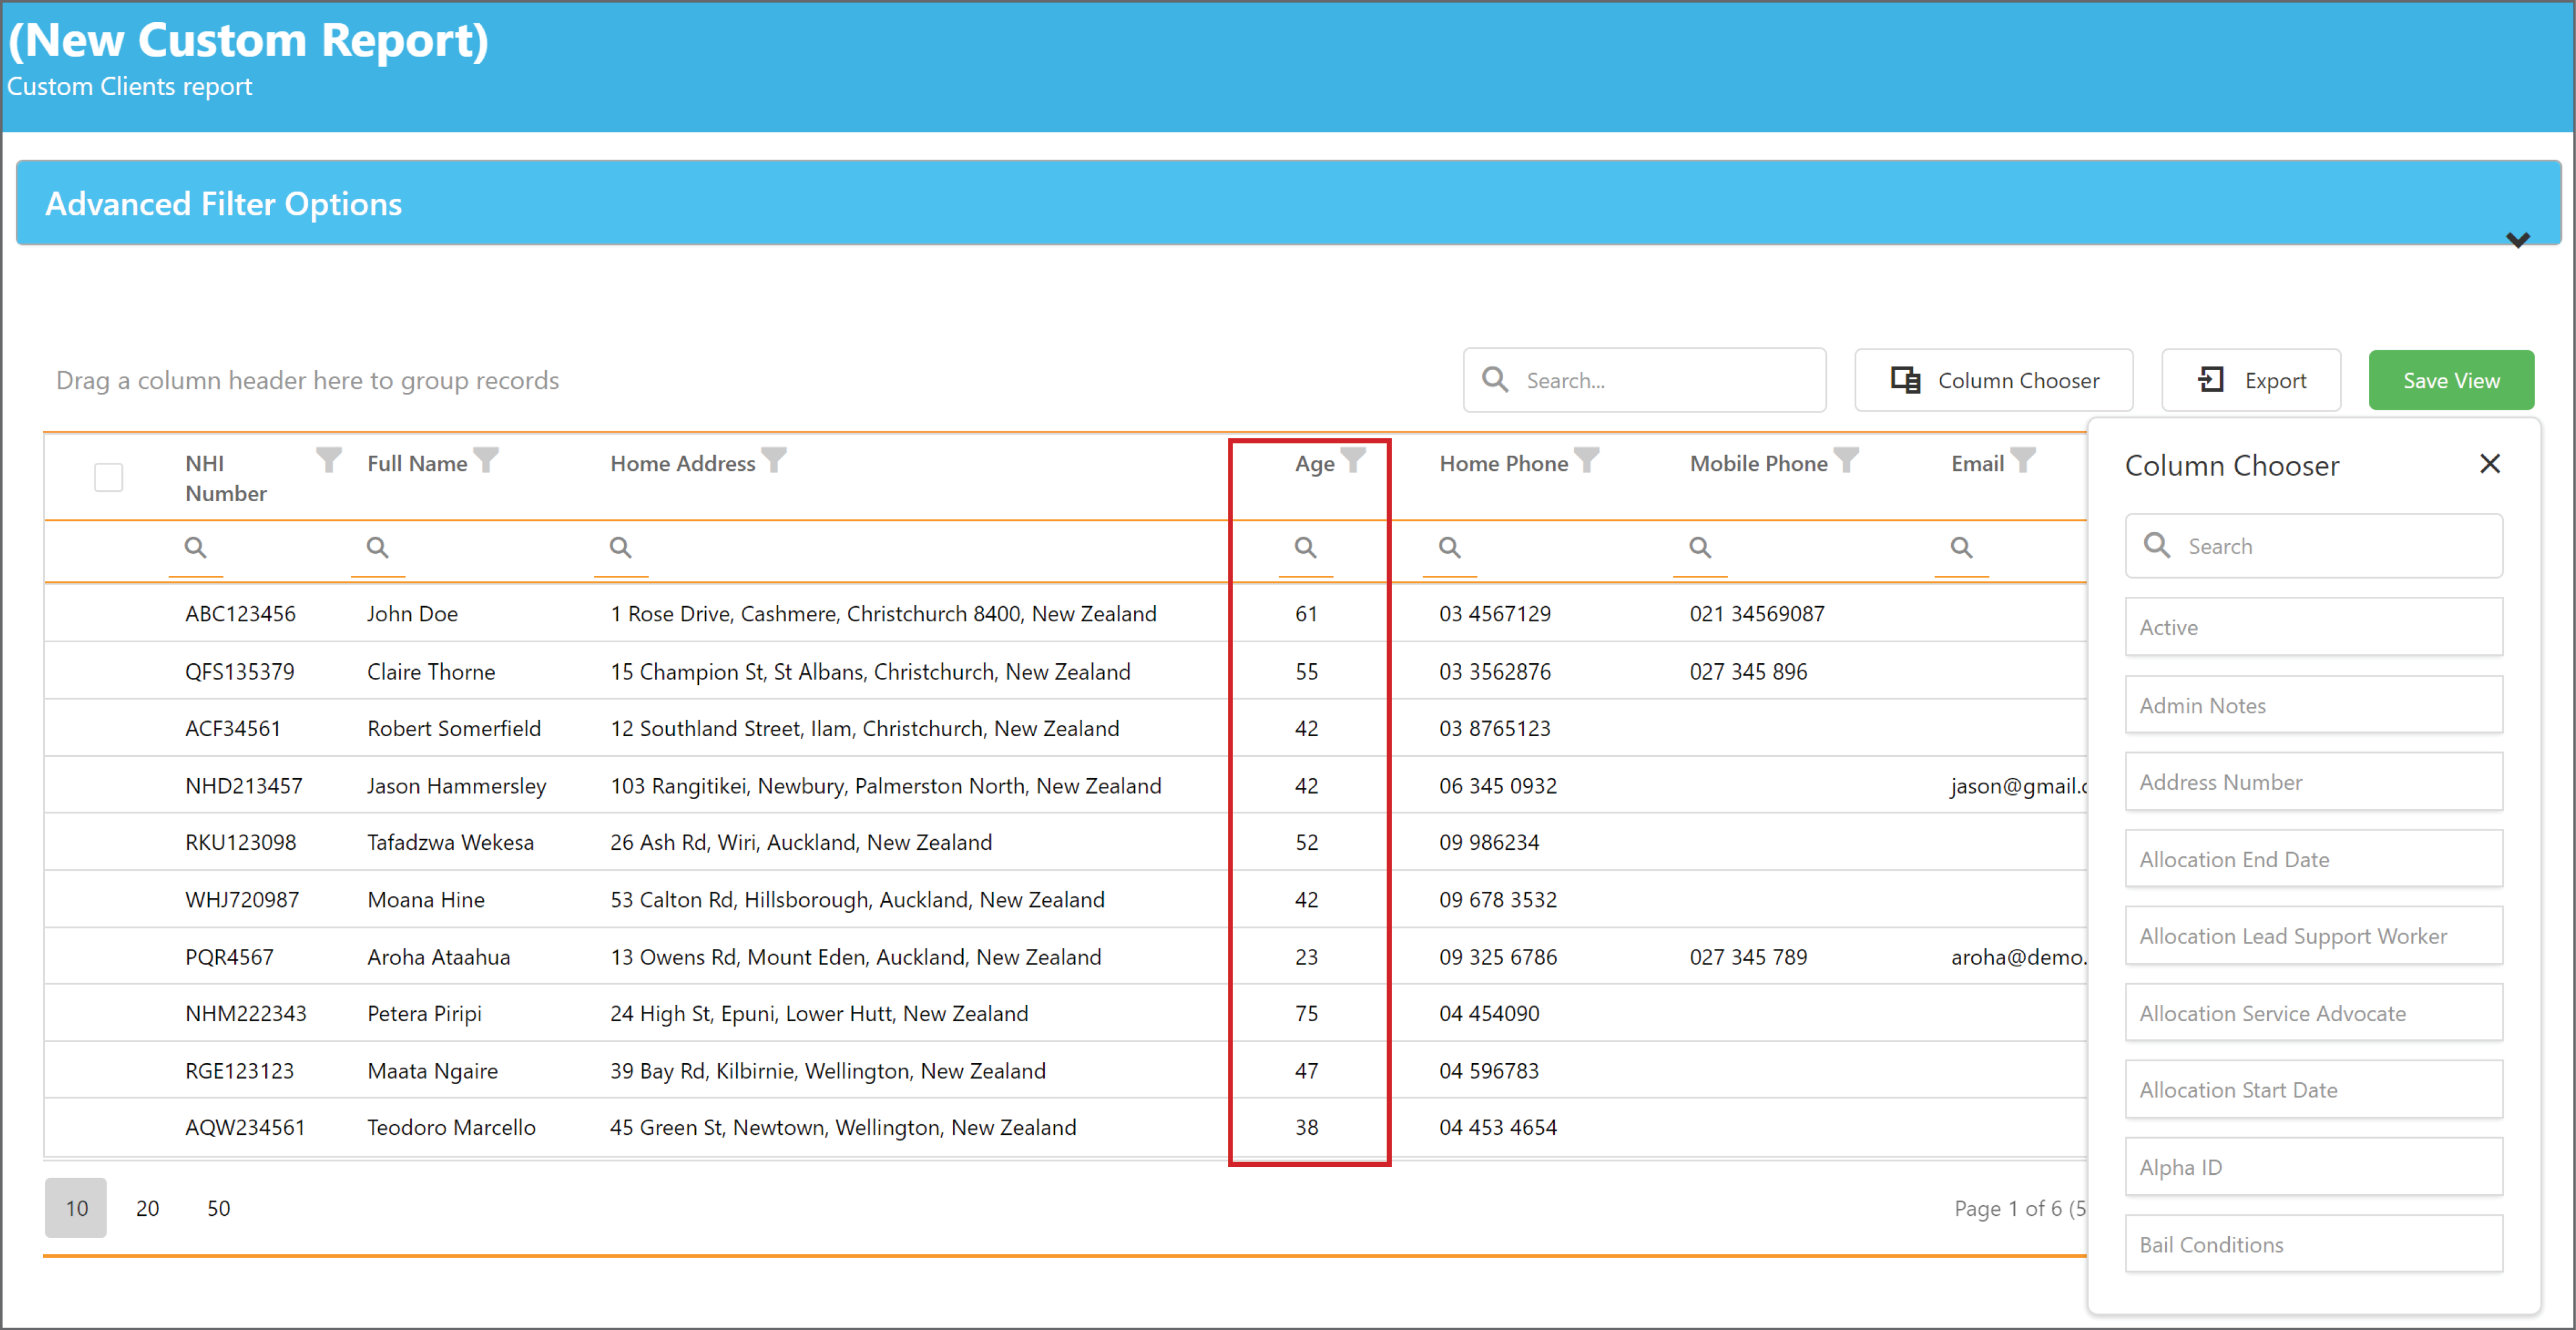
Task: Click search icon under Email column
Action: click(x=1962, y=548)
